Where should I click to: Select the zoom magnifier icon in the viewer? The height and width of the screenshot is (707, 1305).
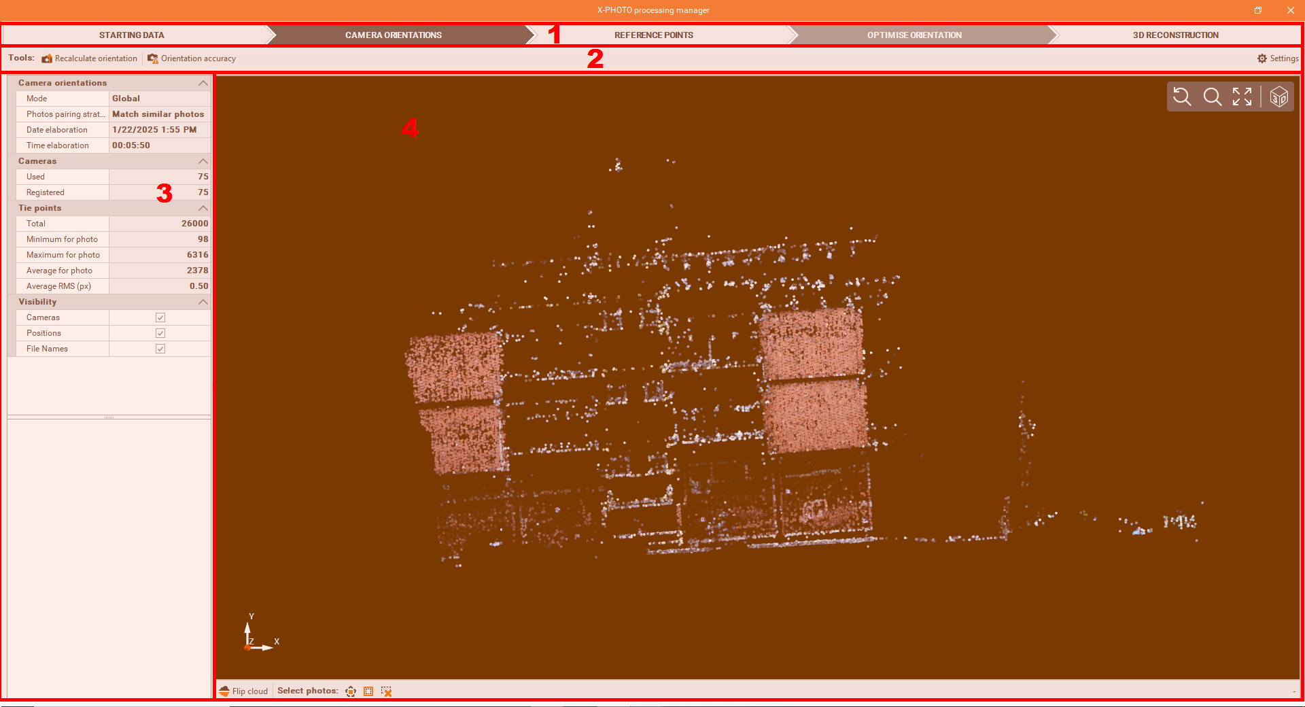[1213, 97]
